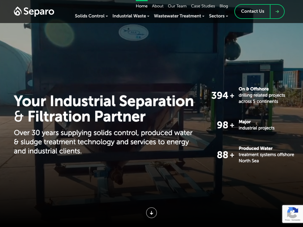Open the About page
Screen dimensions: 303x227
coord(157,6)
